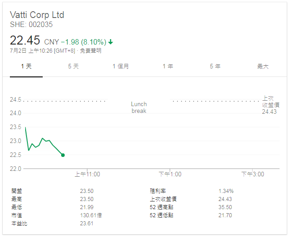Click the 免責聲明 disclaimer link
This screenshot has width=289, height=237.
coord(91,51)
